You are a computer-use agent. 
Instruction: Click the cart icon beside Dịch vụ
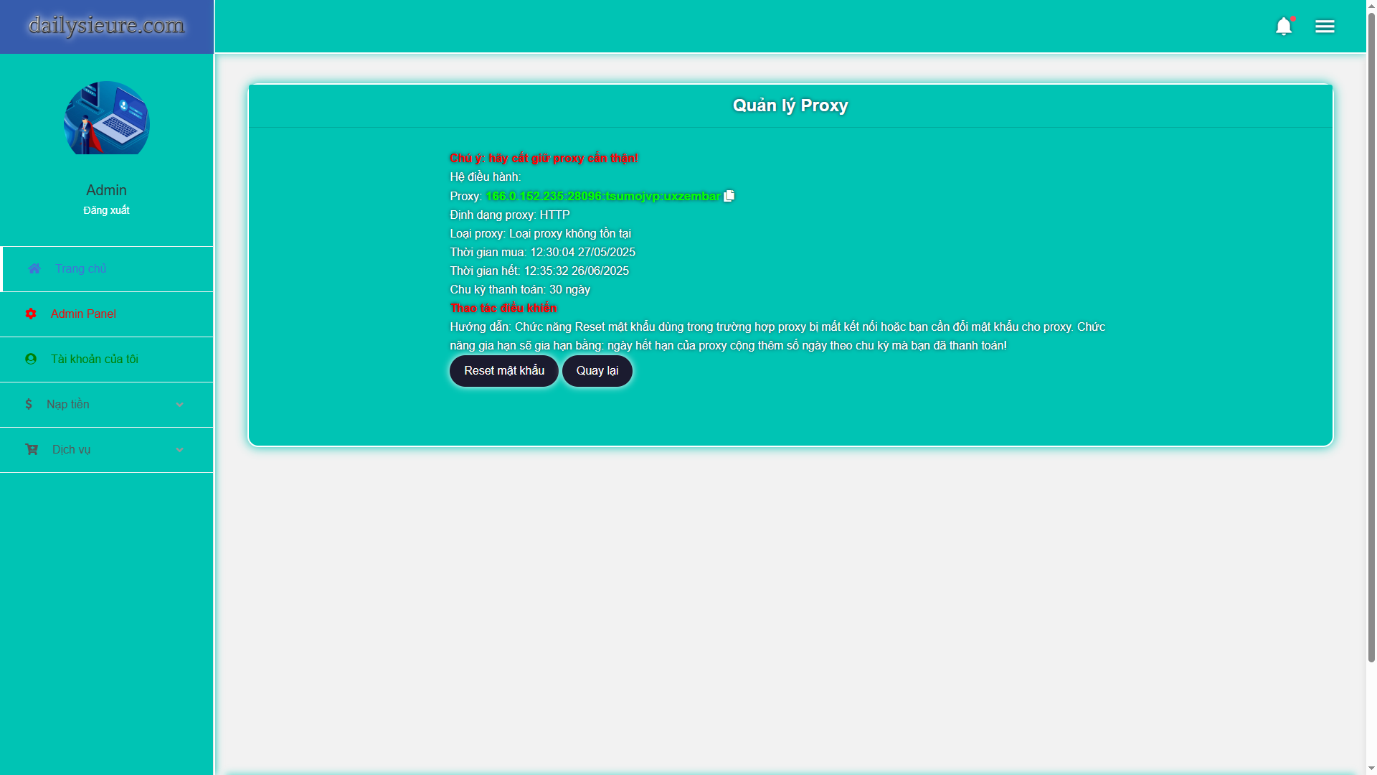coord(32,449)
